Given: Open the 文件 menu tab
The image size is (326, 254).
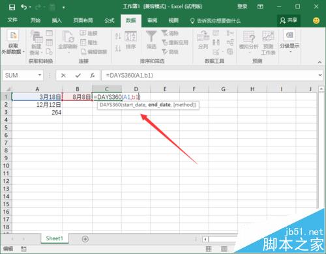Looking at the screenshot, I should [12, 20].
